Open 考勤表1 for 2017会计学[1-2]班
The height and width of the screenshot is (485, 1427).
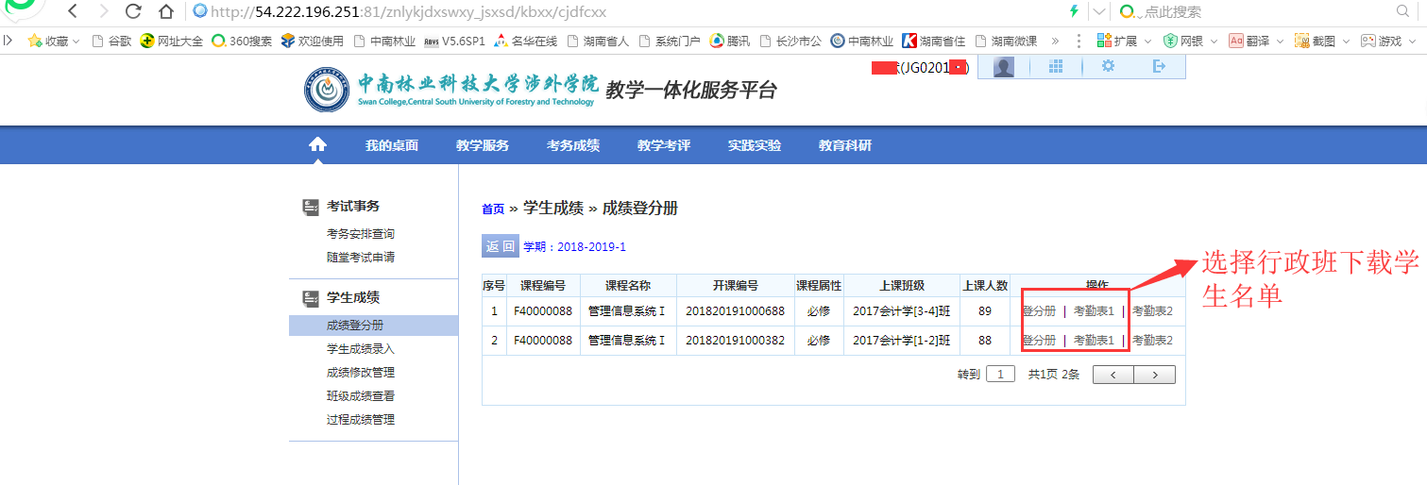tap(1094, 340)
